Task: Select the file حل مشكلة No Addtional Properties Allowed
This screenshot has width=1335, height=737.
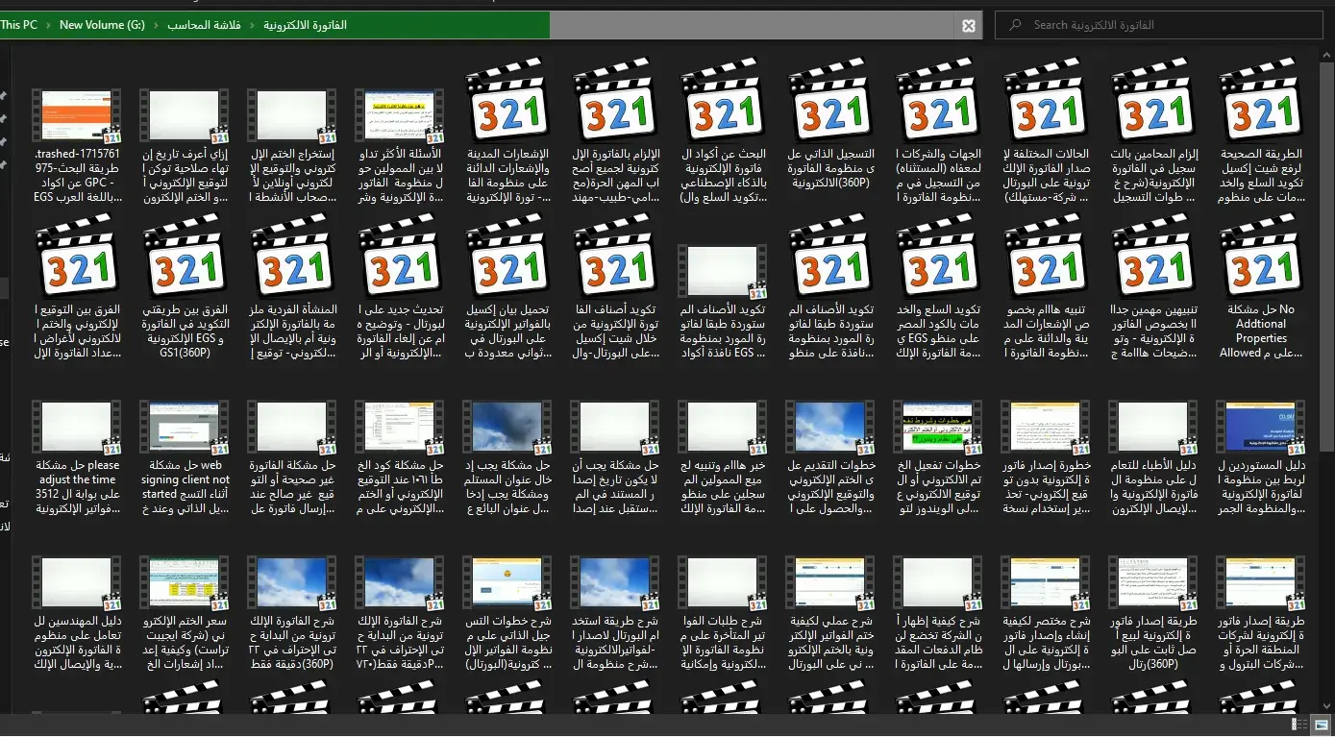Action: 1262,287
